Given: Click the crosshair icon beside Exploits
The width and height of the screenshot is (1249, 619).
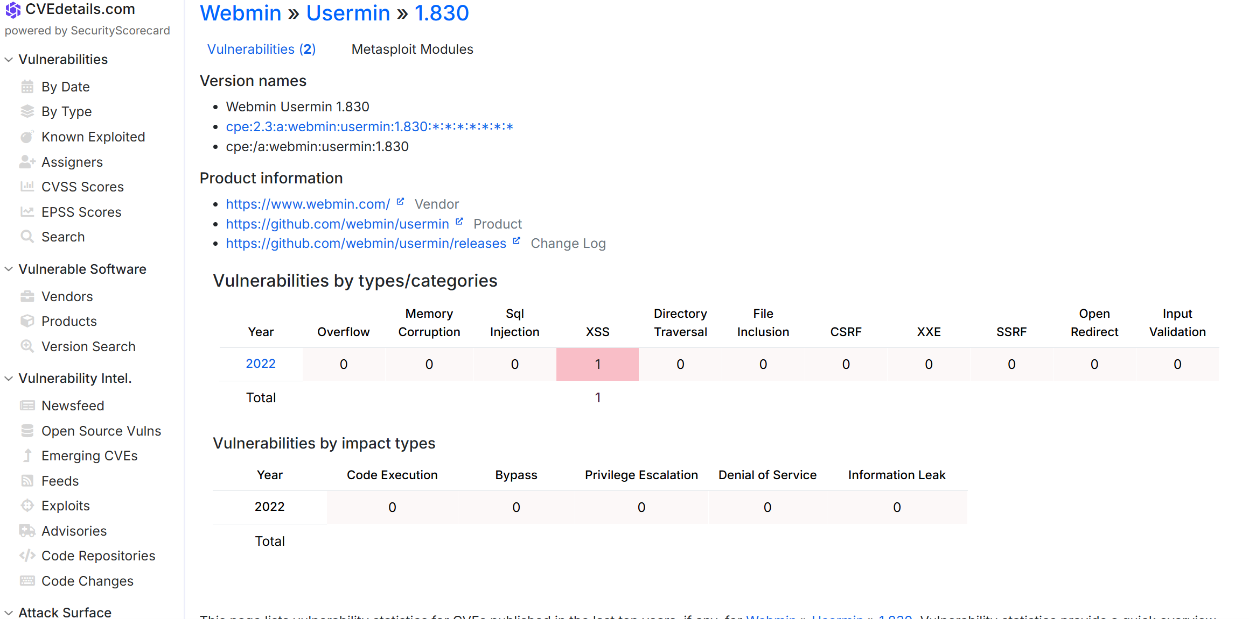Looking at the screenshot, I should coord(27,506).
